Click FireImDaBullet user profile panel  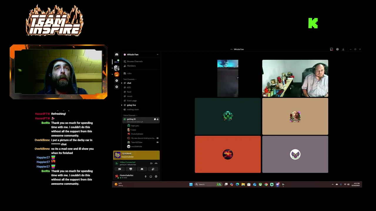(124, 176)
